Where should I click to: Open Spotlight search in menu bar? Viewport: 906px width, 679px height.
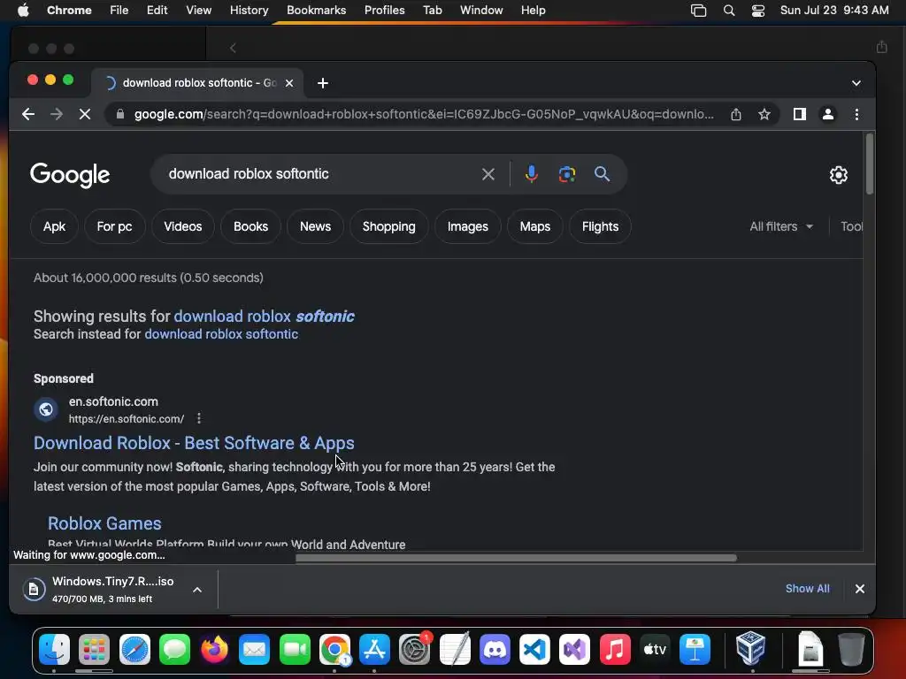[x=729, y=11]
